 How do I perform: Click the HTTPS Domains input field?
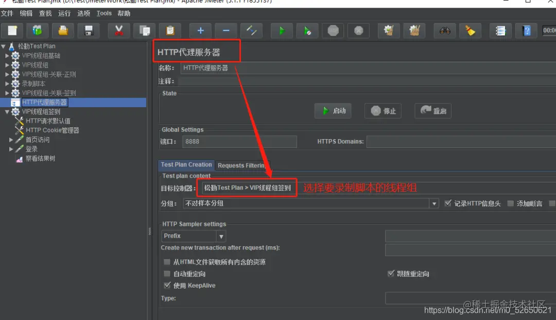(461, 142)
